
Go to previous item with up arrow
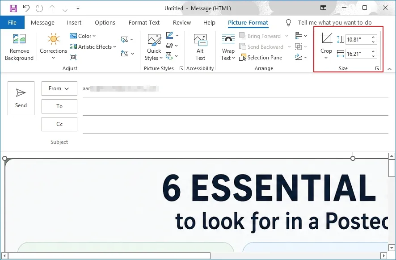coord(52,8)
